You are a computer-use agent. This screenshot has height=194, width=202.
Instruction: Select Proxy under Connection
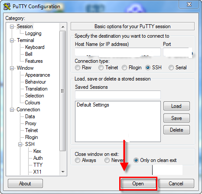31,123
